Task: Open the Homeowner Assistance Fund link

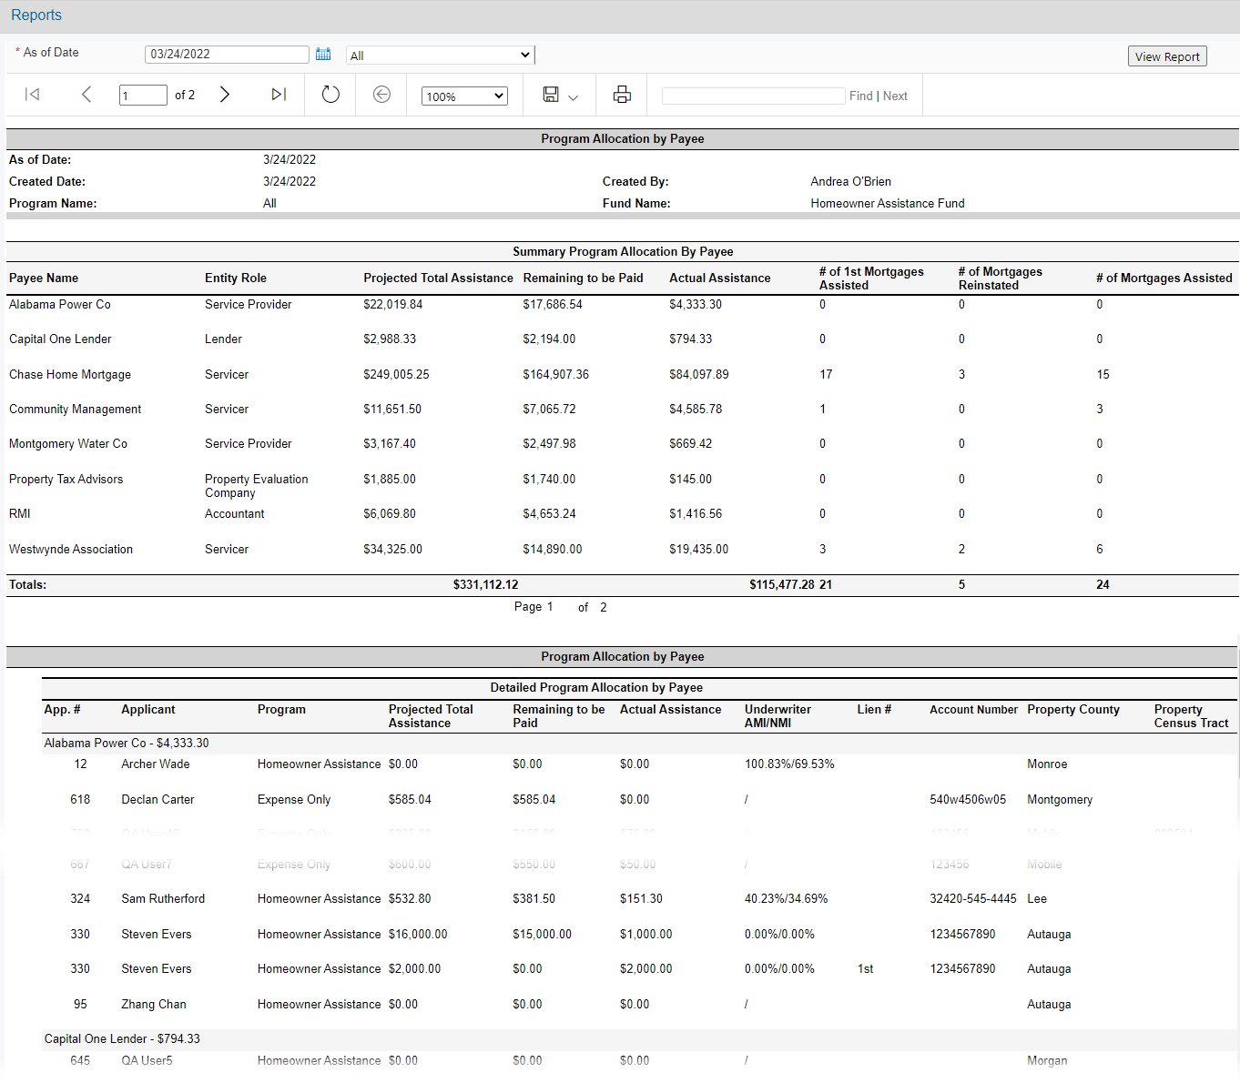Action: (887, 203)
